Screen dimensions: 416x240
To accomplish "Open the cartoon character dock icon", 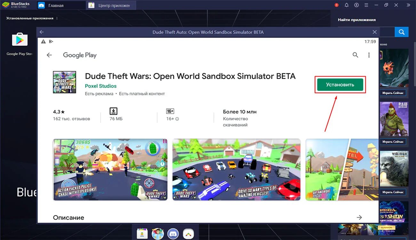I will pos(157,233).
